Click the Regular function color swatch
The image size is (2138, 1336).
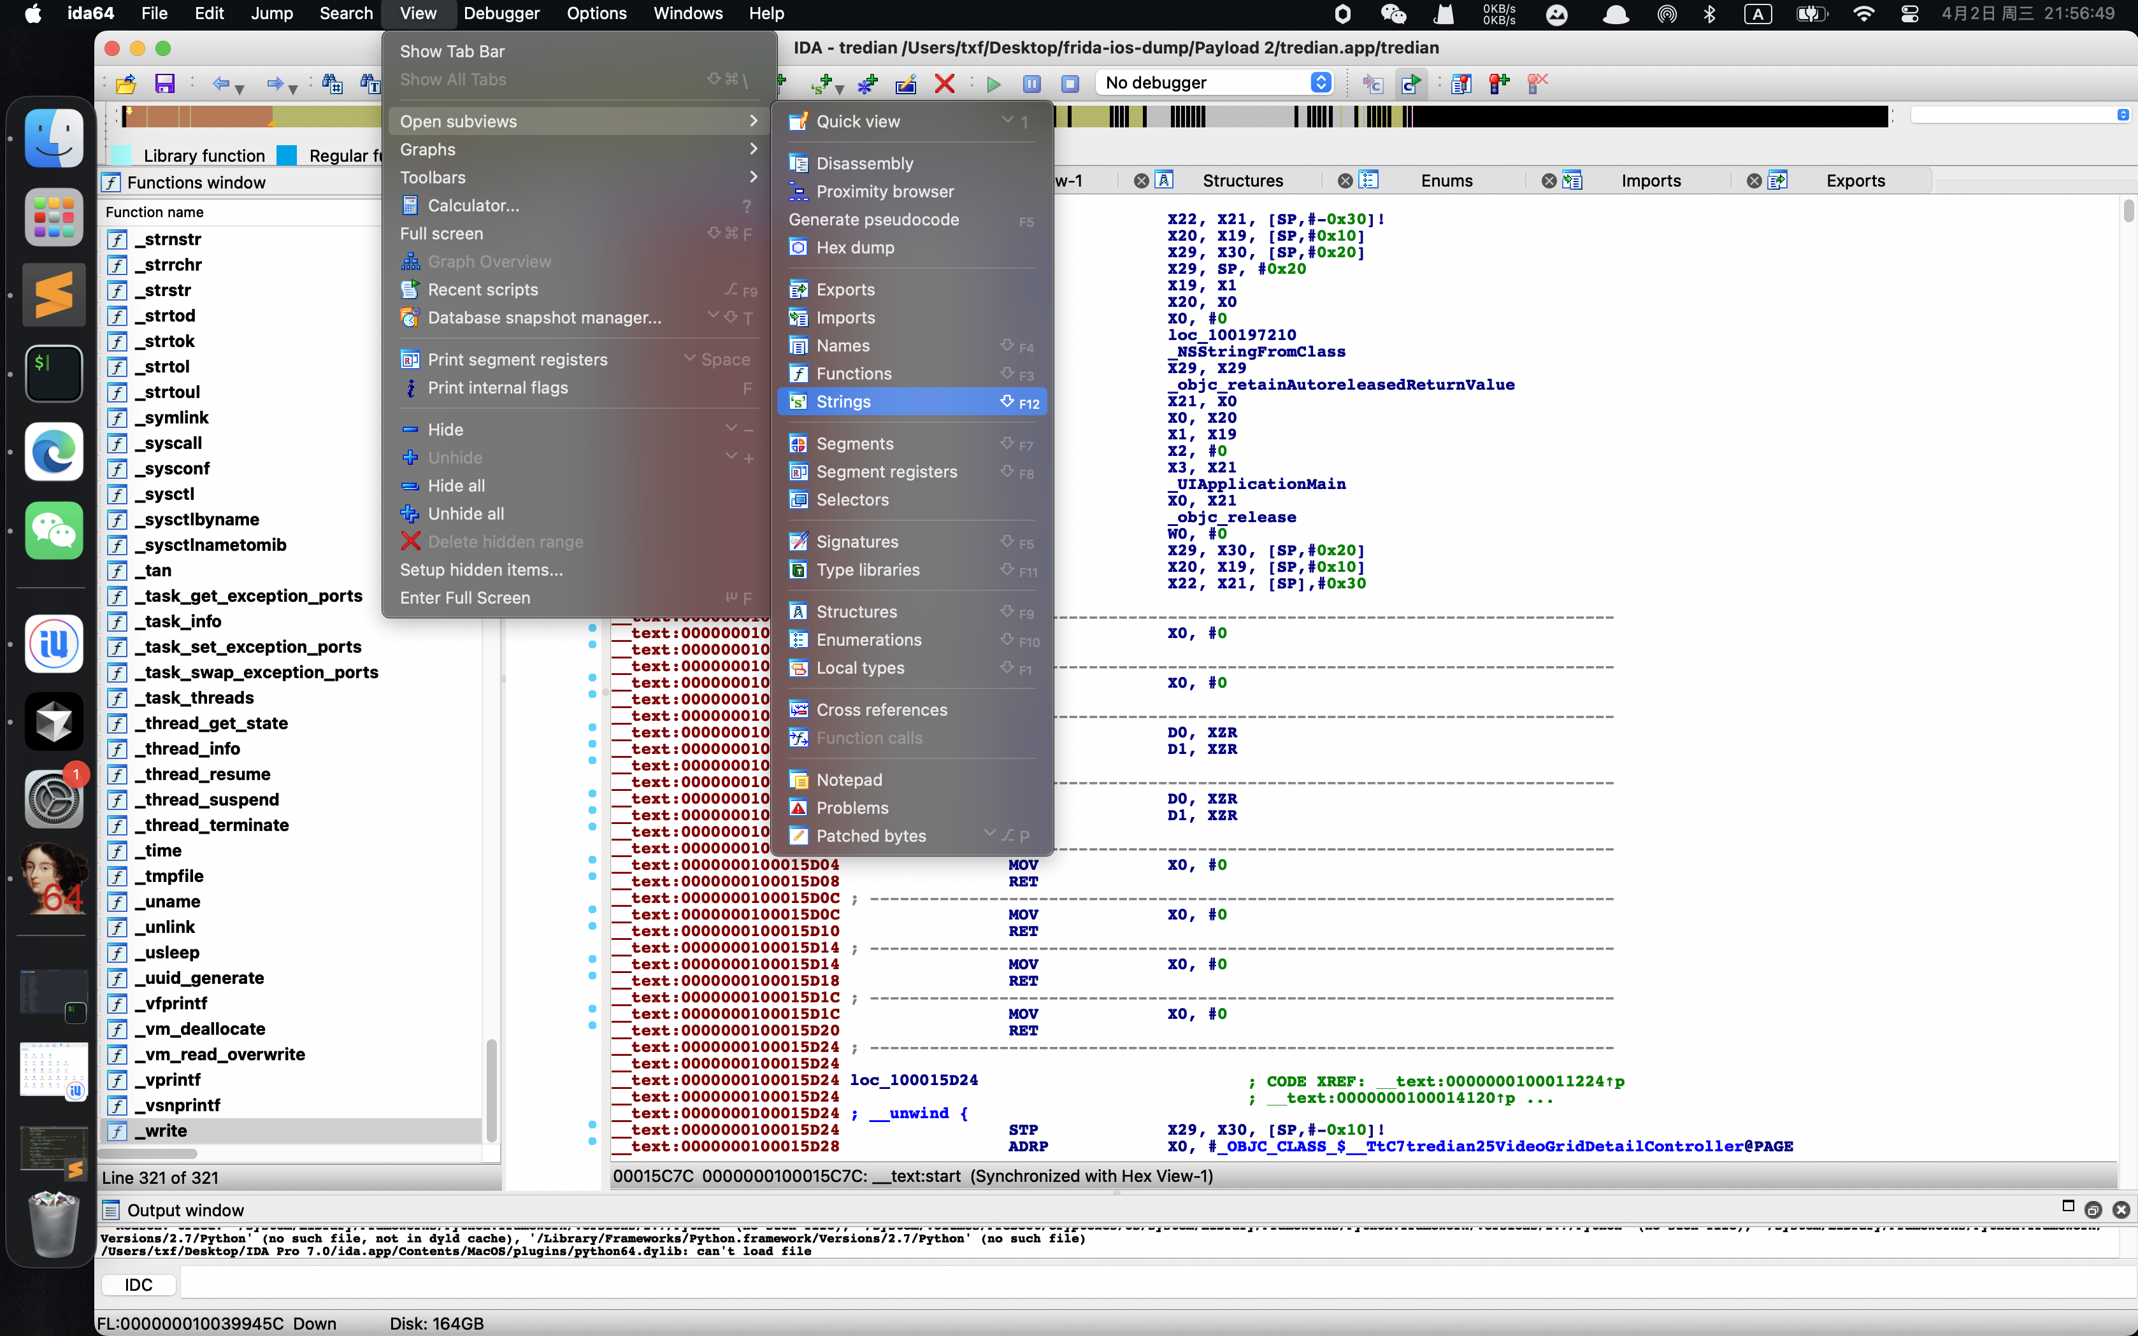tap(287, 155)
